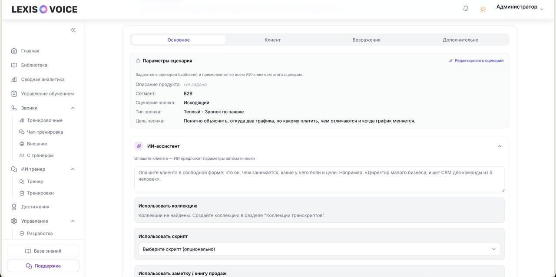This screenshot has width=556, height=277.
Task: Click the База знаний button
Action: point(43,251)
